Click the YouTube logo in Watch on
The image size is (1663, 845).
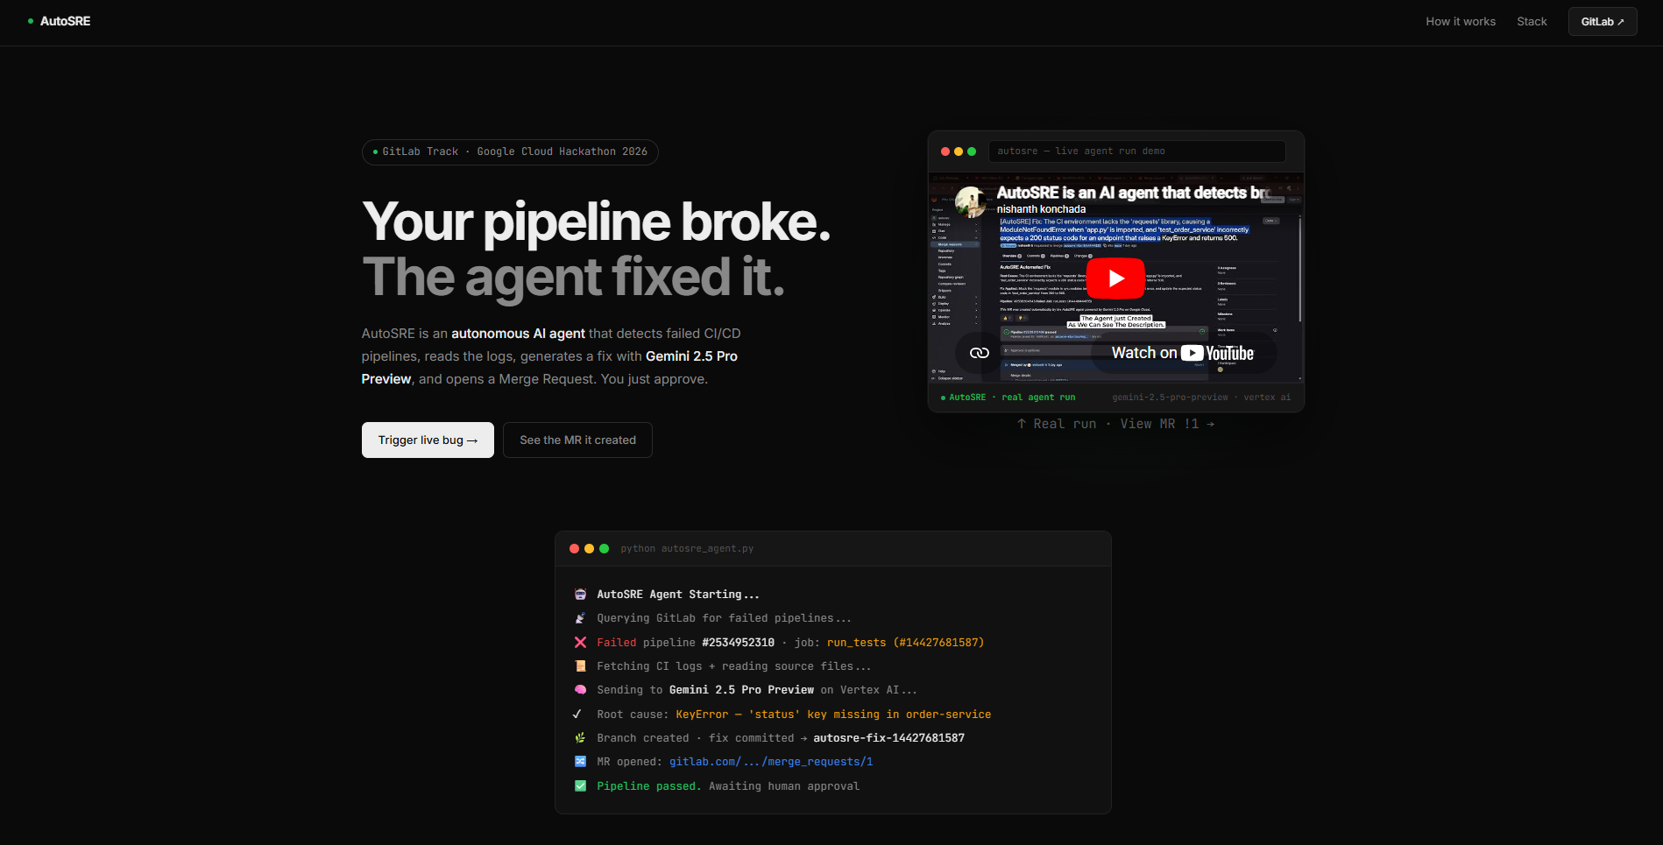(1218, 353)
